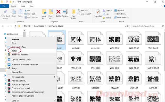The image size is (165, 102).
Task: Choose Install from the context menu
Action: tap(31, 51)
